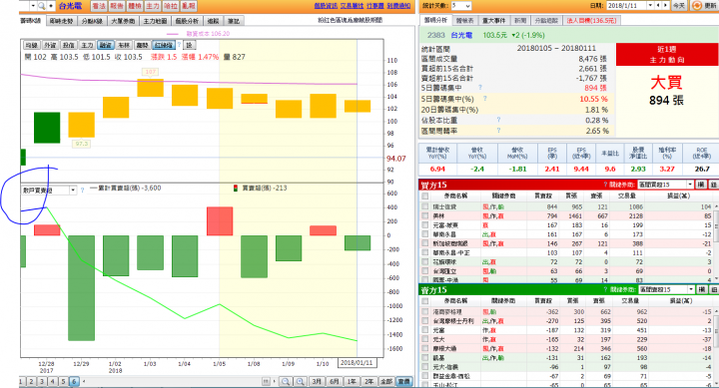The image size is (719, 388).
Task: Switch to the 新聞 tab
Action: (520, 21)
